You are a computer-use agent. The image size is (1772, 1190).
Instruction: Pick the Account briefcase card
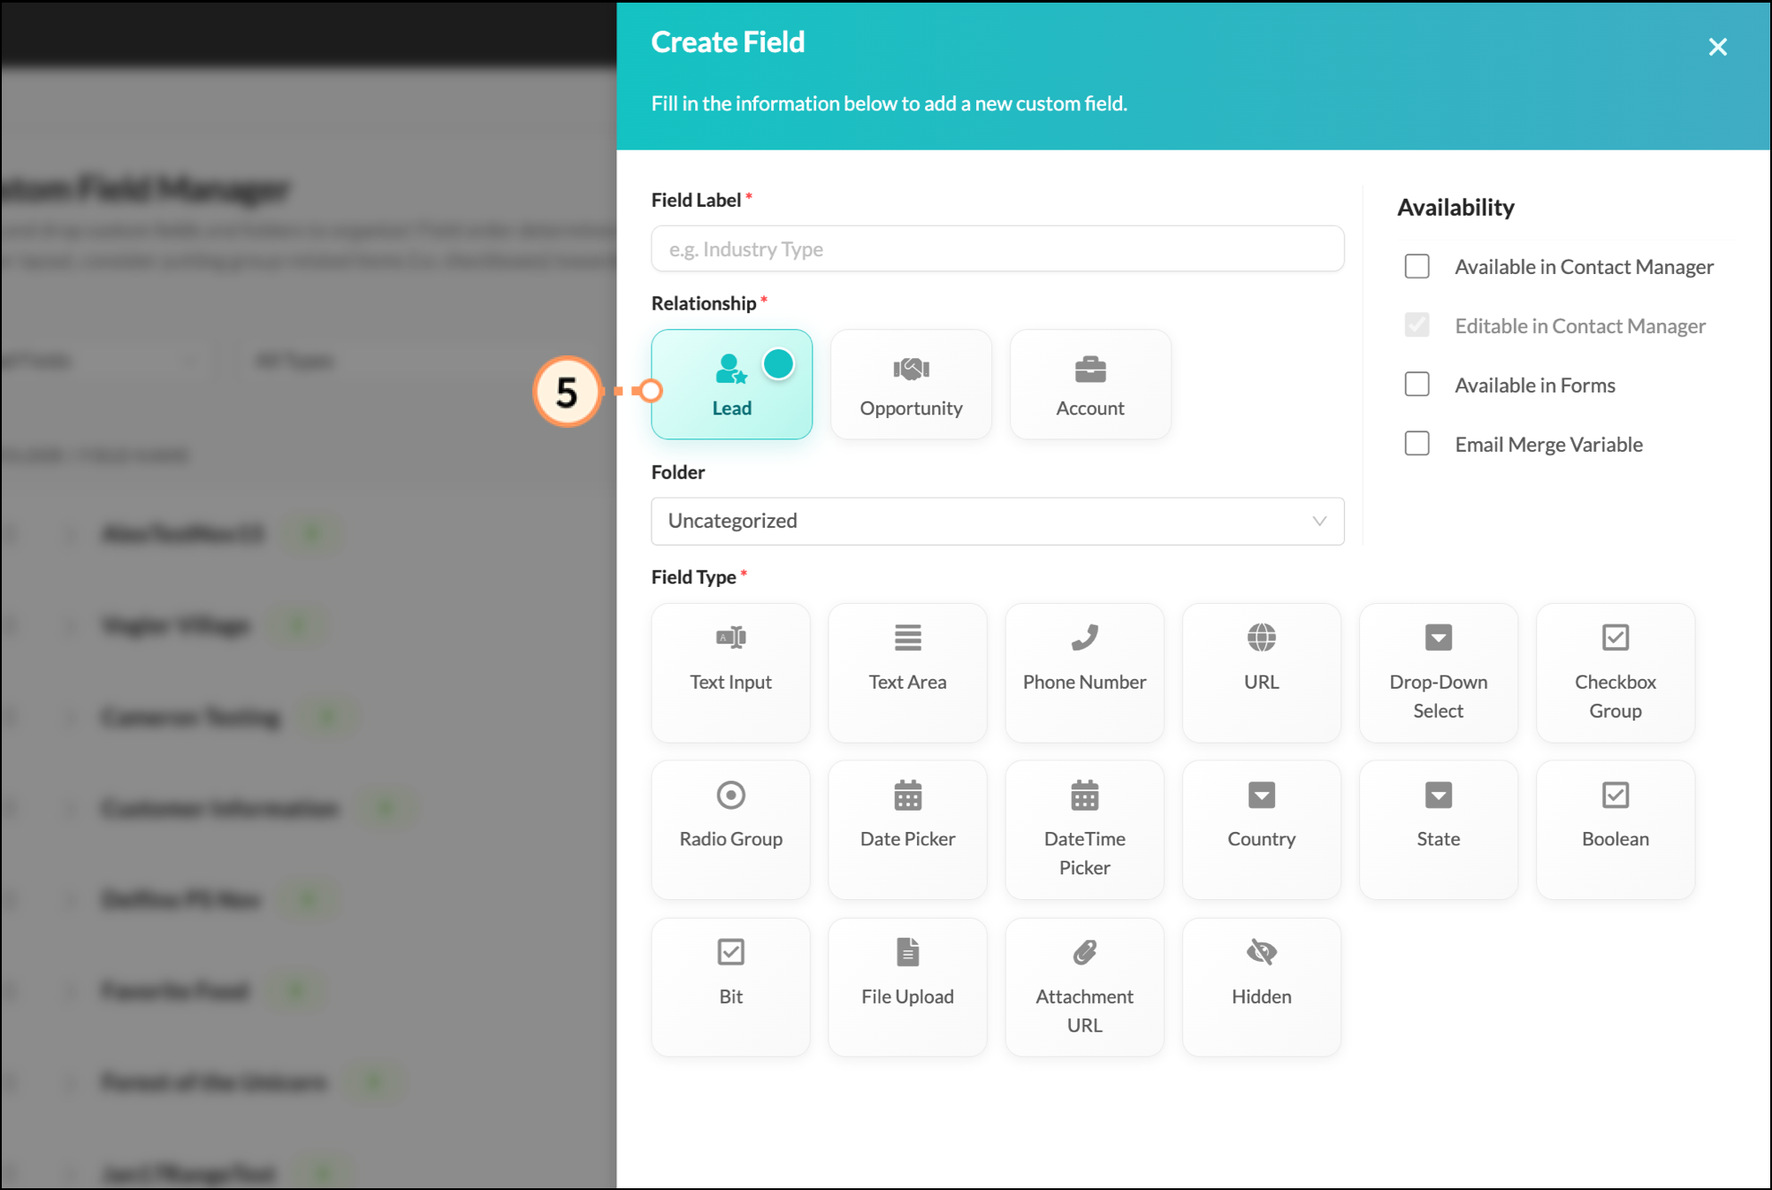click(1090, 385)
